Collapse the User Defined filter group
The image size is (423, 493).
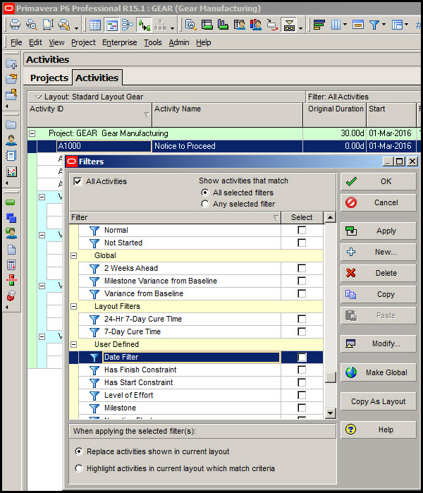(73, 345)
